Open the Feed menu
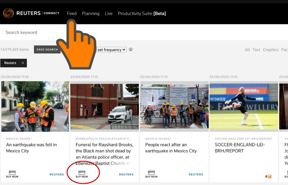Screen dimensions: 288x185 click(72, 13)
